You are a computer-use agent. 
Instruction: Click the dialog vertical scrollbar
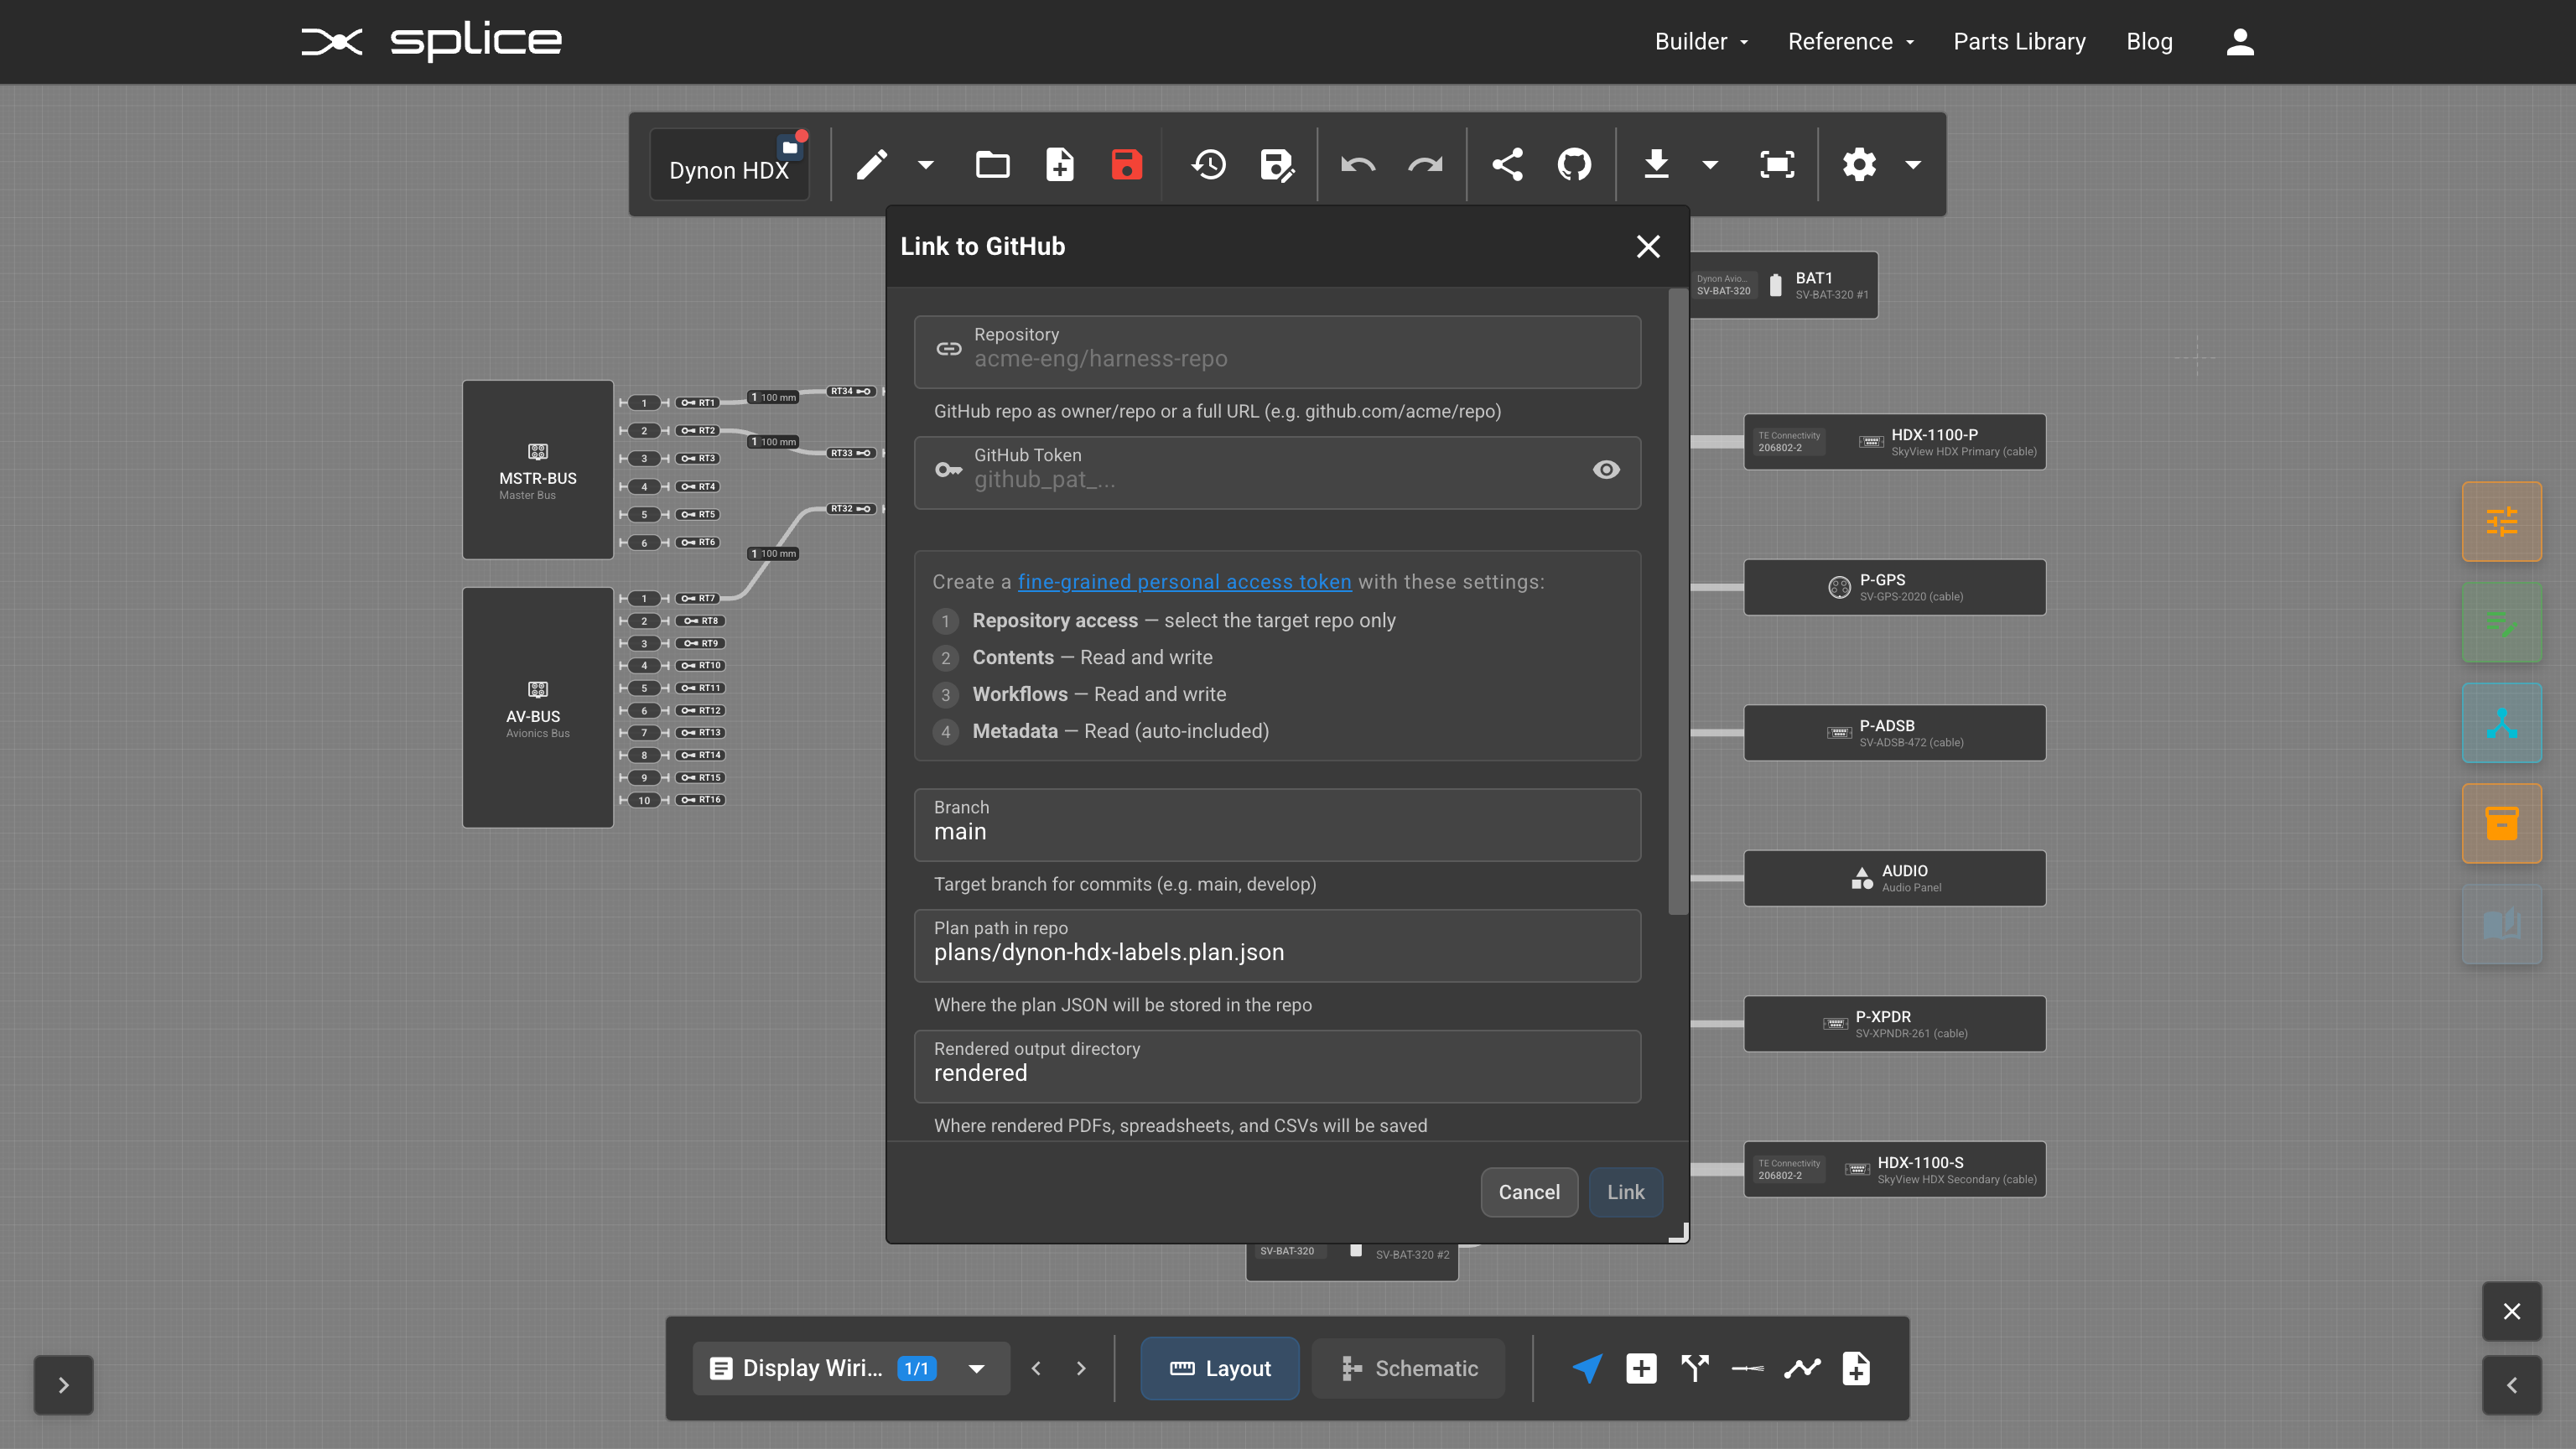(x=1678, y=602)
